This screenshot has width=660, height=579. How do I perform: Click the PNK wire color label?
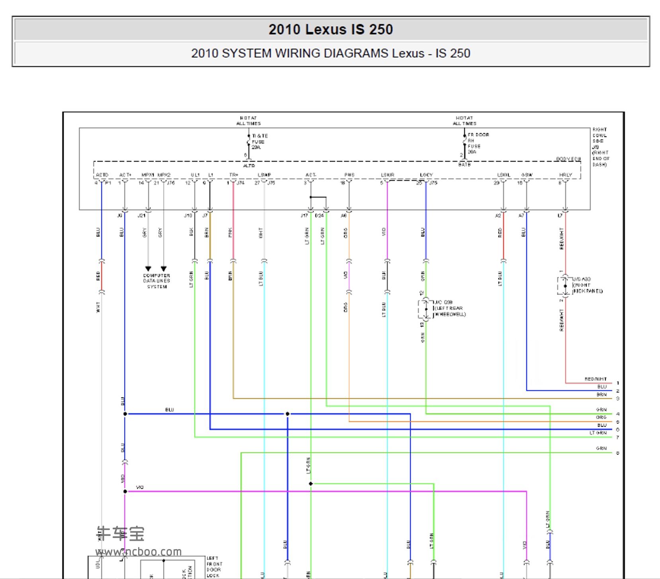pos(230,233)
